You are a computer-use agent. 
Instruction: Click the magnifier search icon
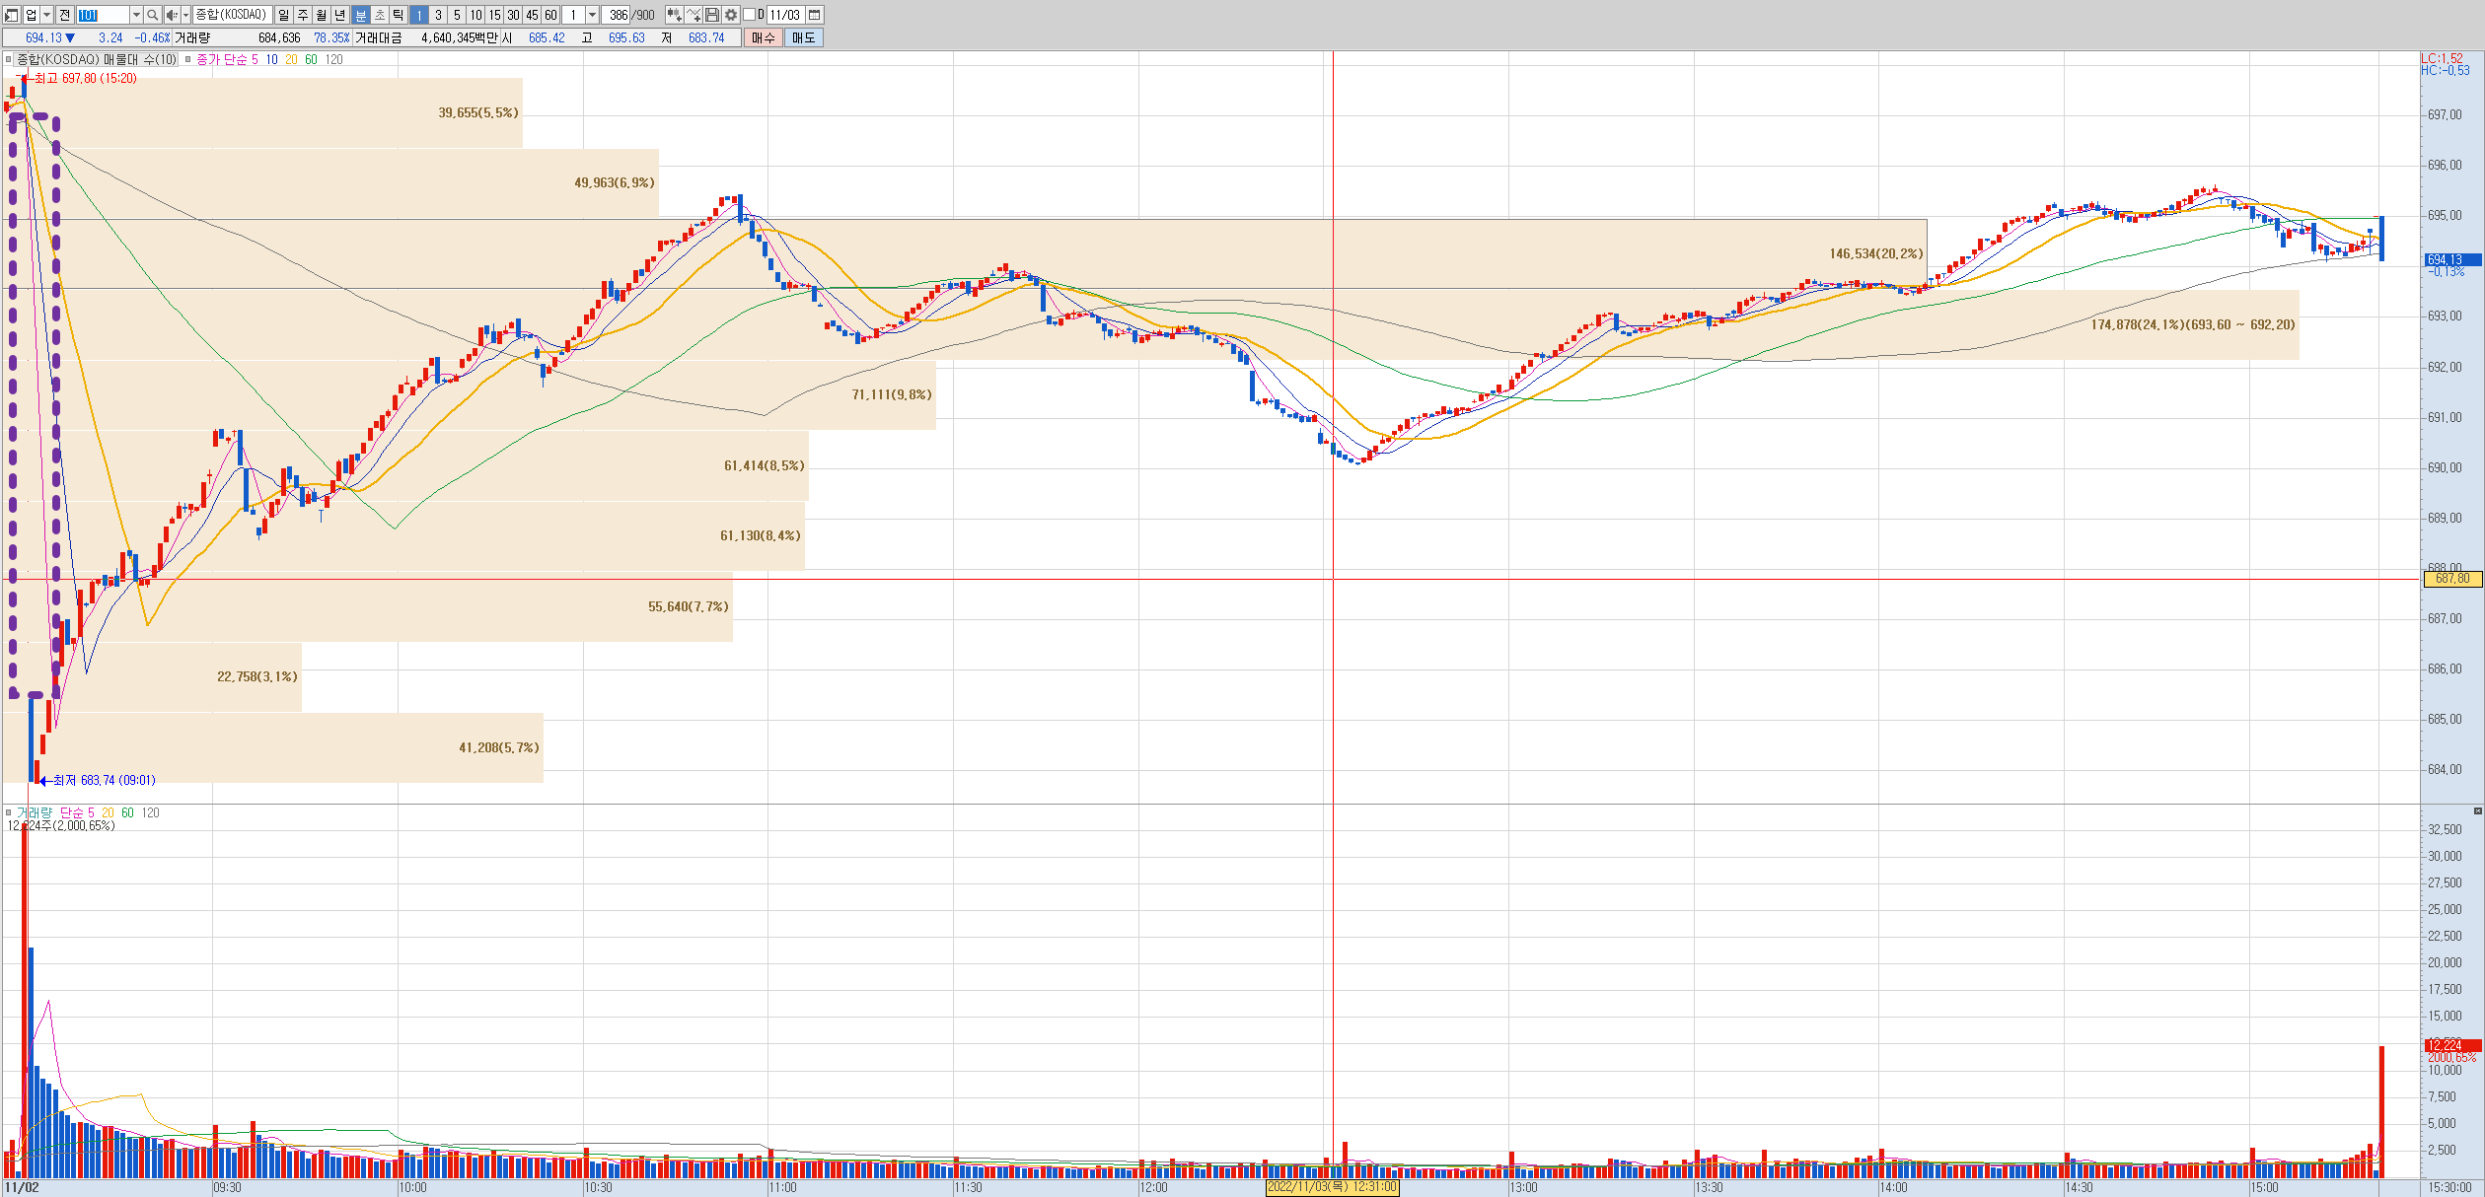coord(153,15)
